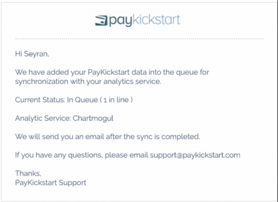Viewport: 278px width, 202px height.
Task: Open the support@paykickstart.com email link
Action: [x=195, y=155]
